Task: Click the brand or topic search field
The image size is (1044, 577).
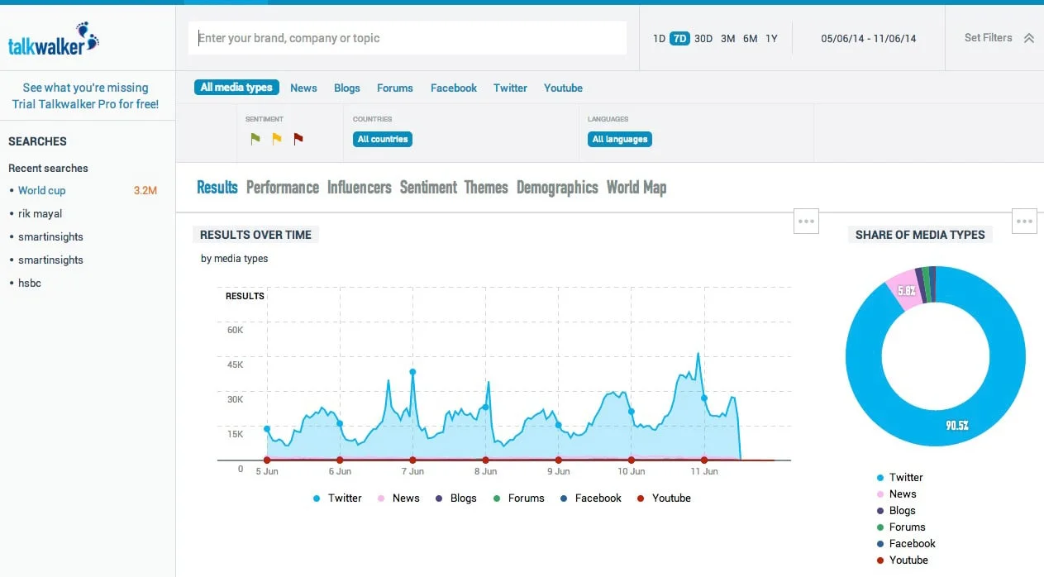Action: coord(407,38)
